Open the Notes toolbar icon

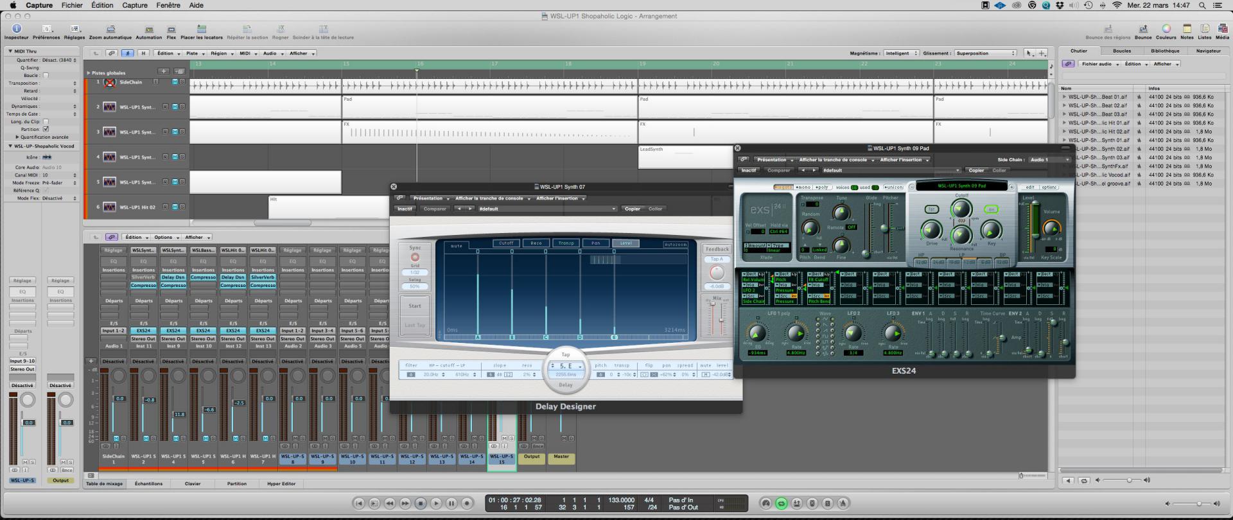tap(1187, 29)
